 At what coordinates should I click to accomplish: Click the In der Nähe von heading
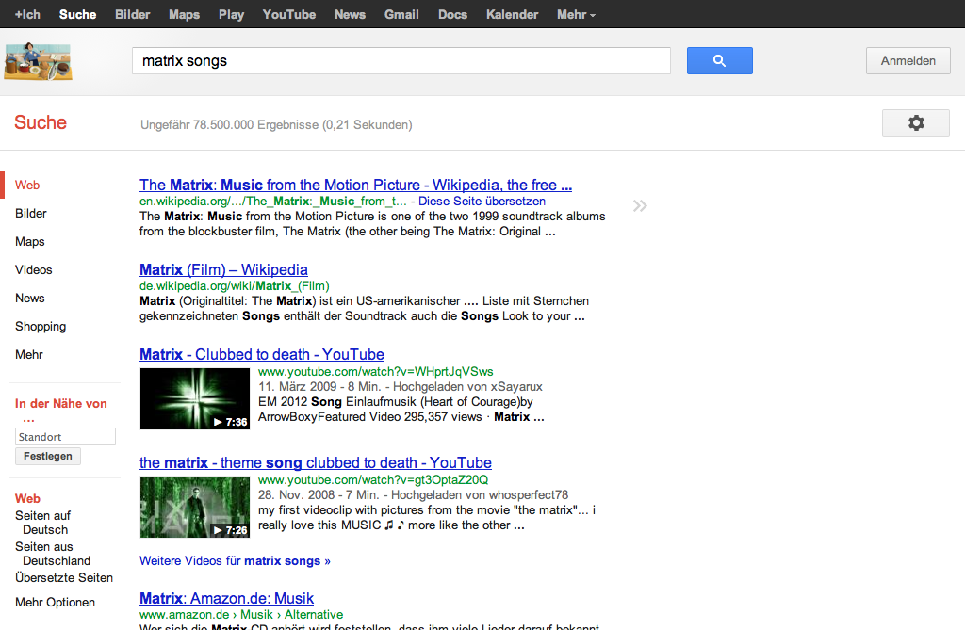[x=61, y=411]
